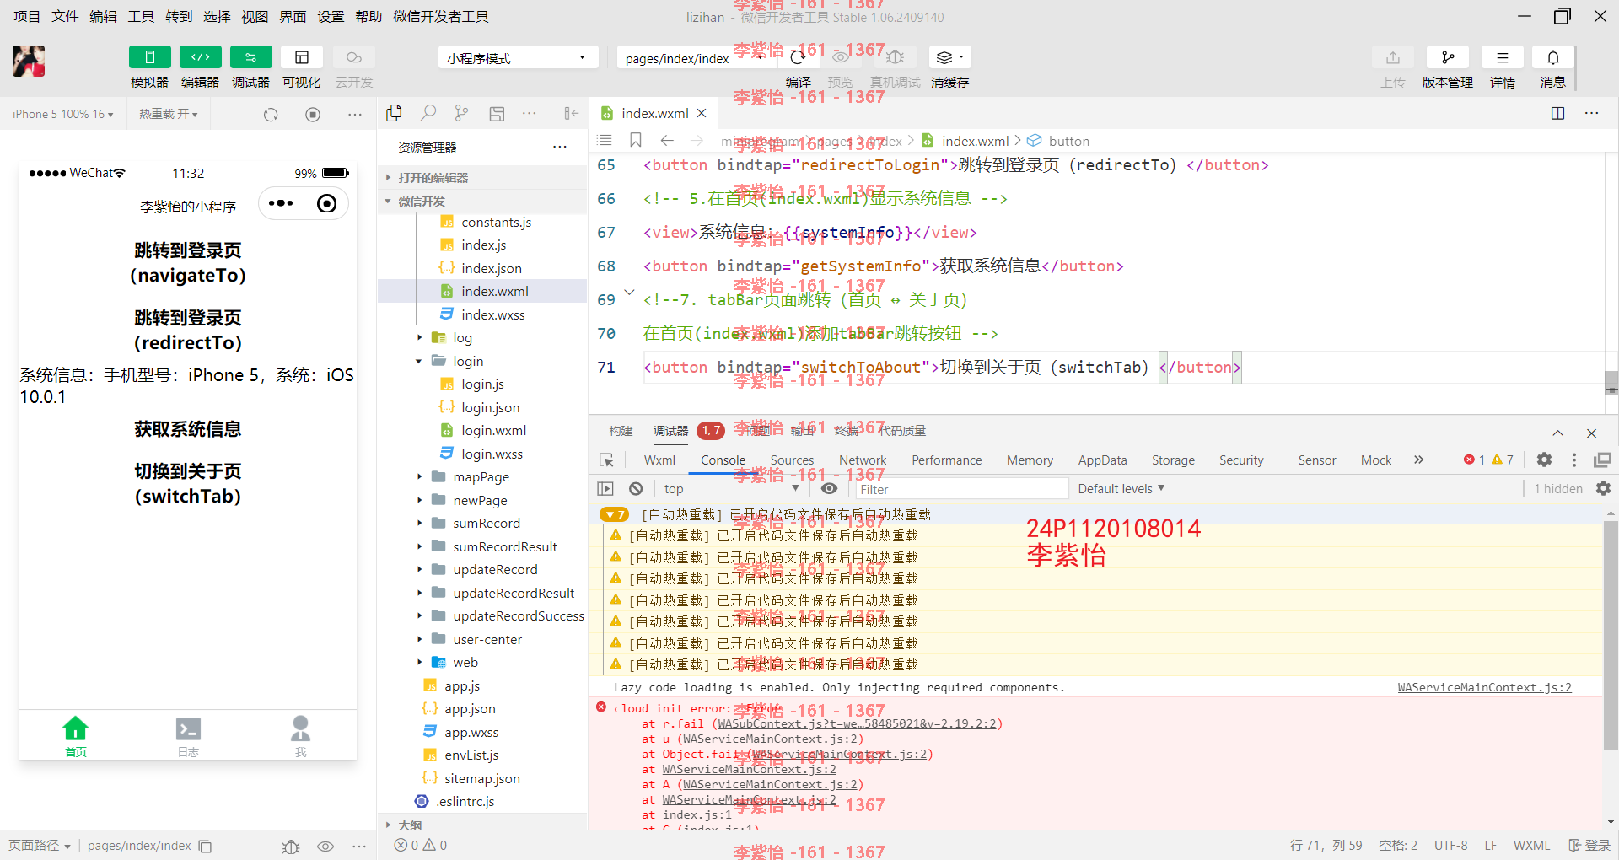This screenshot has width=1619, height=860.
Task: Open the explorer files icon
Action: click(394, 113)
